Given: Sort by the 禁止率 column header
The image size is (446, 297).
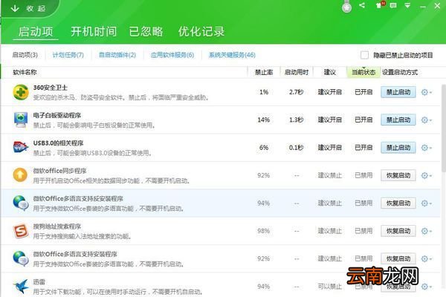Looking at the screenshot, I should coord(264,72).
